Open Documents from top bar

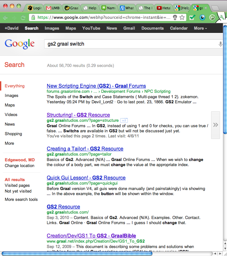pos(153,28)
